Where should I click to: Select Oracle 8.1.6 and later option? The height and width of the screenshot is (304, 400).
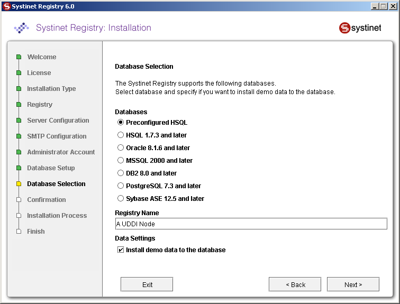[121, 148]
